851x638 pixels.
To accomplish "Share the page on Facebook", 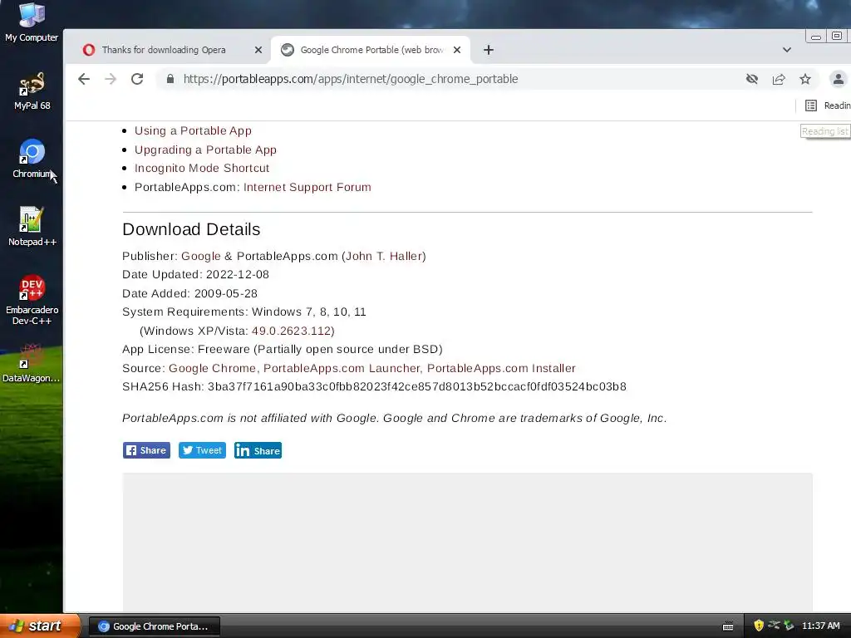I will (x=146, y=450).
